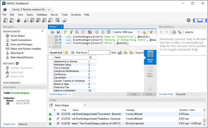Edit the current row icon
The image size is (208, 128).
point(120,53)
